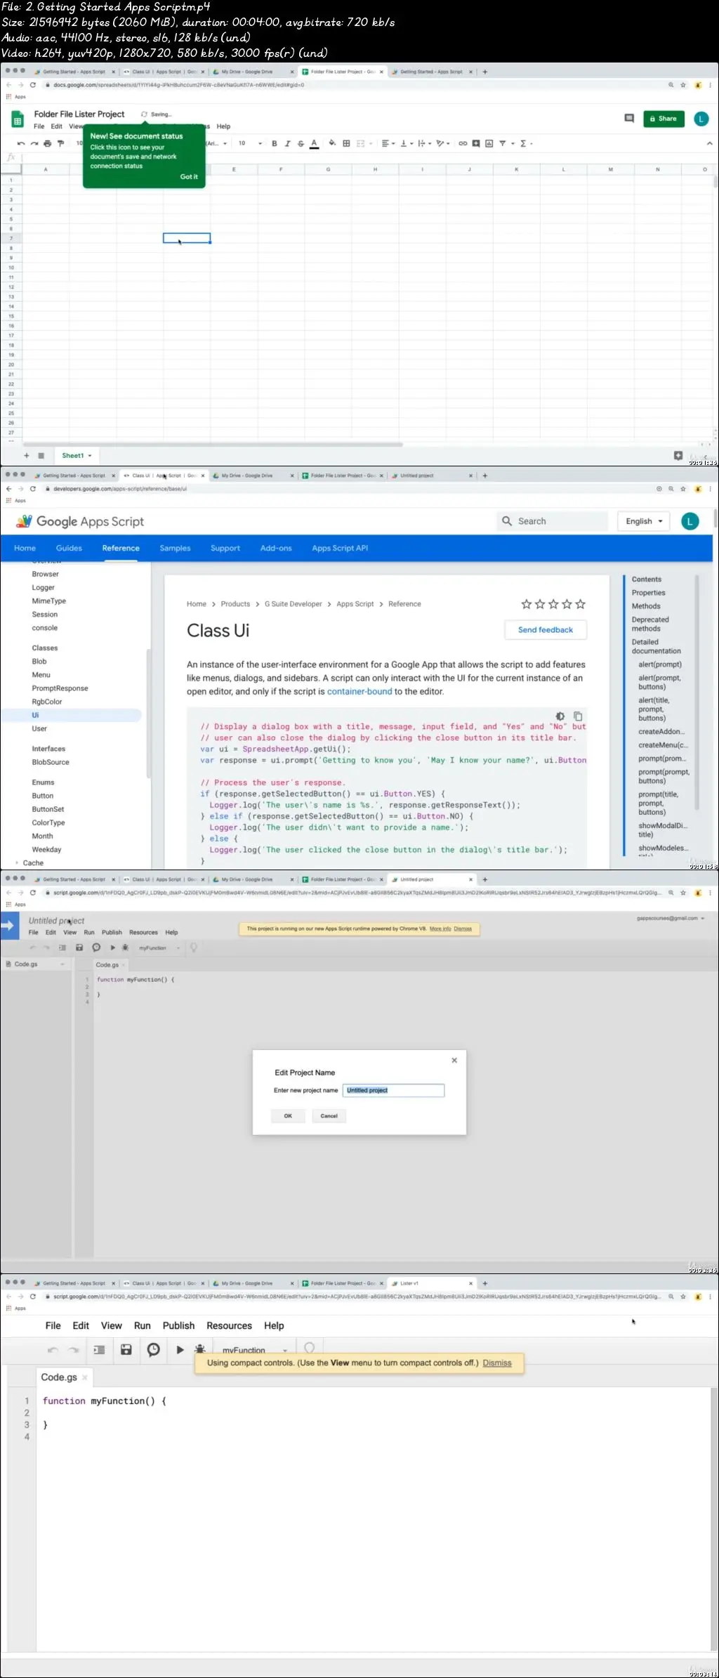Image resolution: width=719 pixels, height=1678 pixels.
Task: Open the Publish menu in Lister v1 editor
Action: click(178, 1325)
